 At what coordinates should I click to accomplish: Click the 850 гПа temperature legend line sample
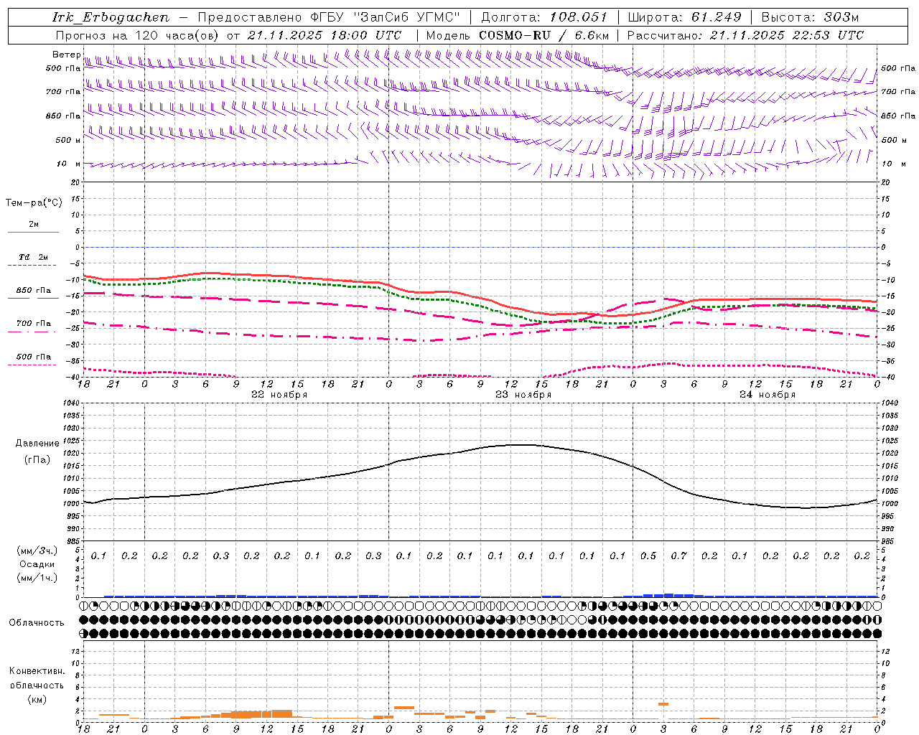[x=32, y=299]
